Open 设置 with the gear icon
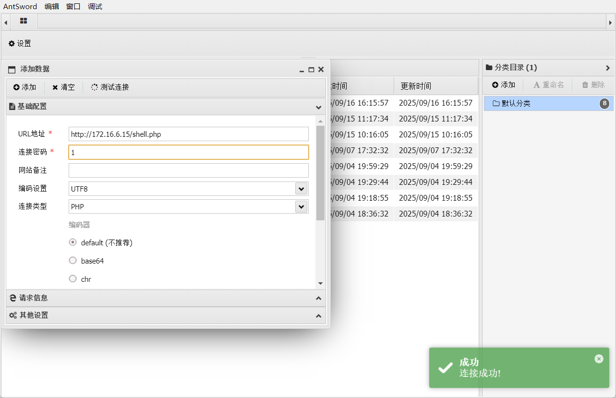Screen dimensions: 616x398 pyautogui.click(x=20, y=44)
